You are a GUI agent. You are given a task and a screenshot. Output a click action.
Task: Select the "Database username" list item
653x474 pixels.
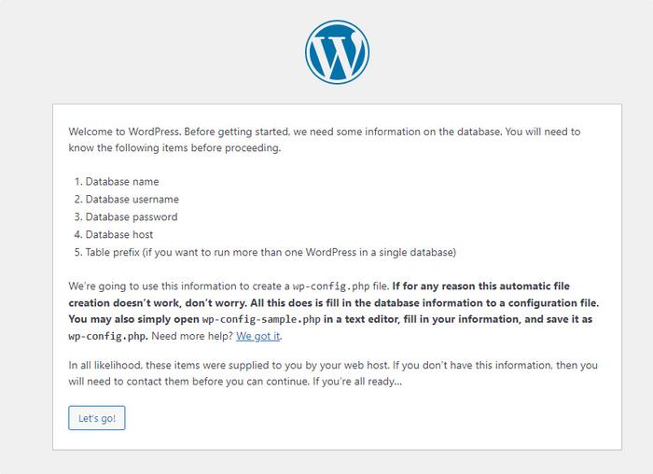132,200
